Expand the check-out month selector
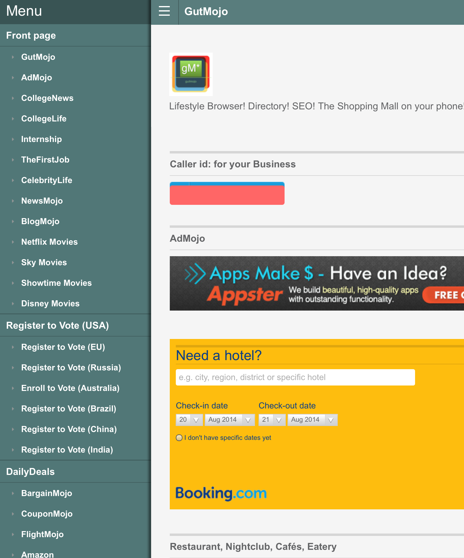 [x=312, y=420]
